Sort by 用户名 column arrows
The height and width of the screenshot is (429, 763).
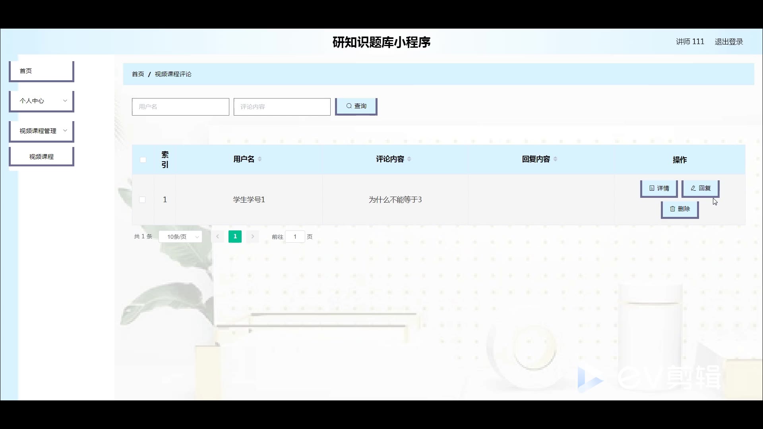pos(259,159)
